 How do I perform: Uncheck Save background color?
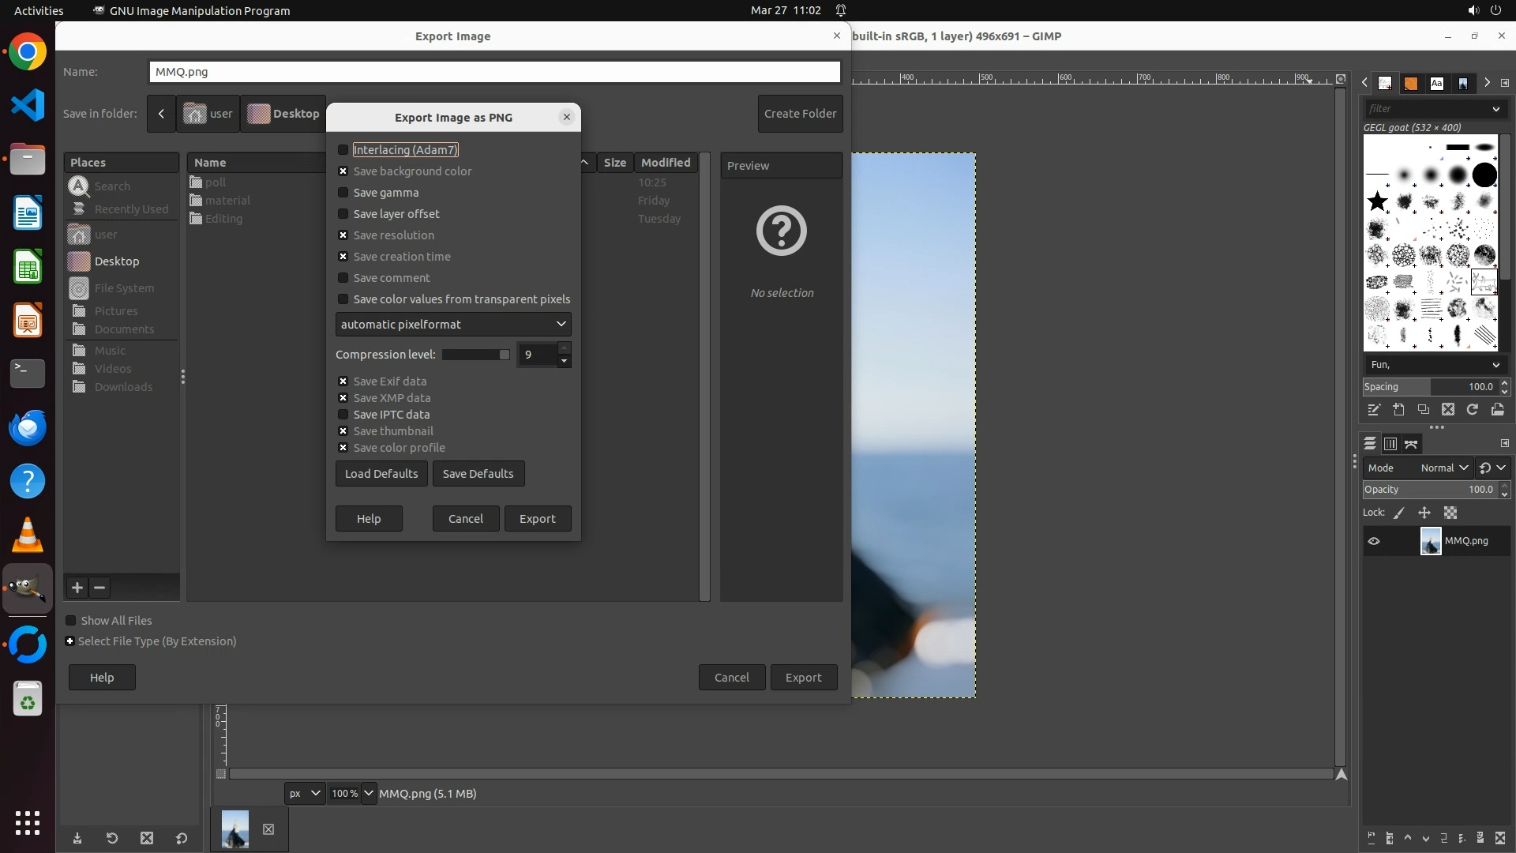tap(343, 171)
